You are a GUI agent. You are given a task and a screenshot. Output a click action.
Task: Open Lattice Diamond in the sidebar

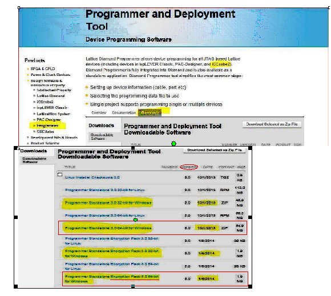pos(51,96)
